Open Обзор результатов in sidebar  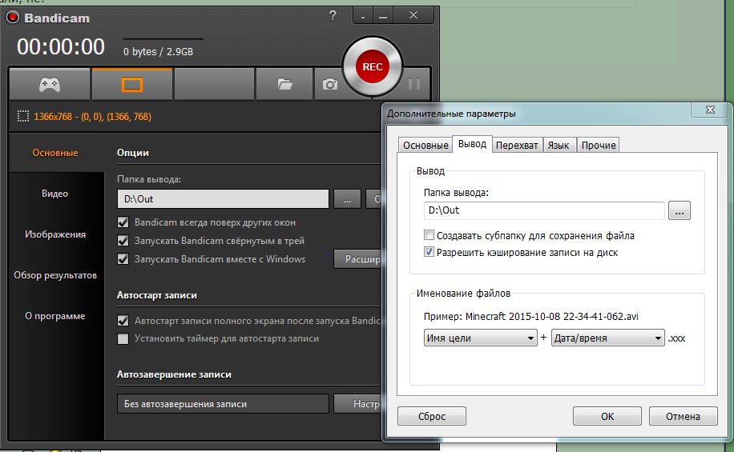[x=55, y=275]
